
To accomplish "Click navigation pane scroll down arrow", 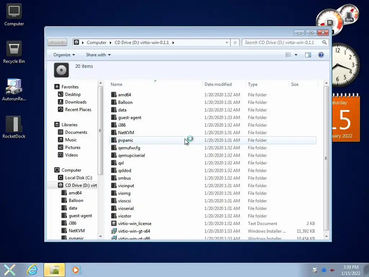I will point(101,236).
